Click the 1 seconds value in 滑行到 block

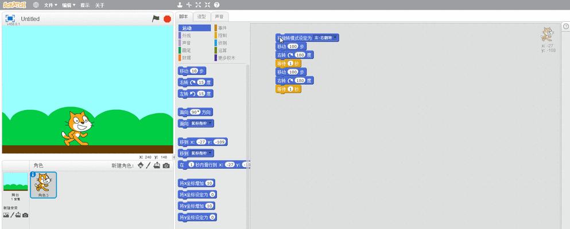pos(192,165)
